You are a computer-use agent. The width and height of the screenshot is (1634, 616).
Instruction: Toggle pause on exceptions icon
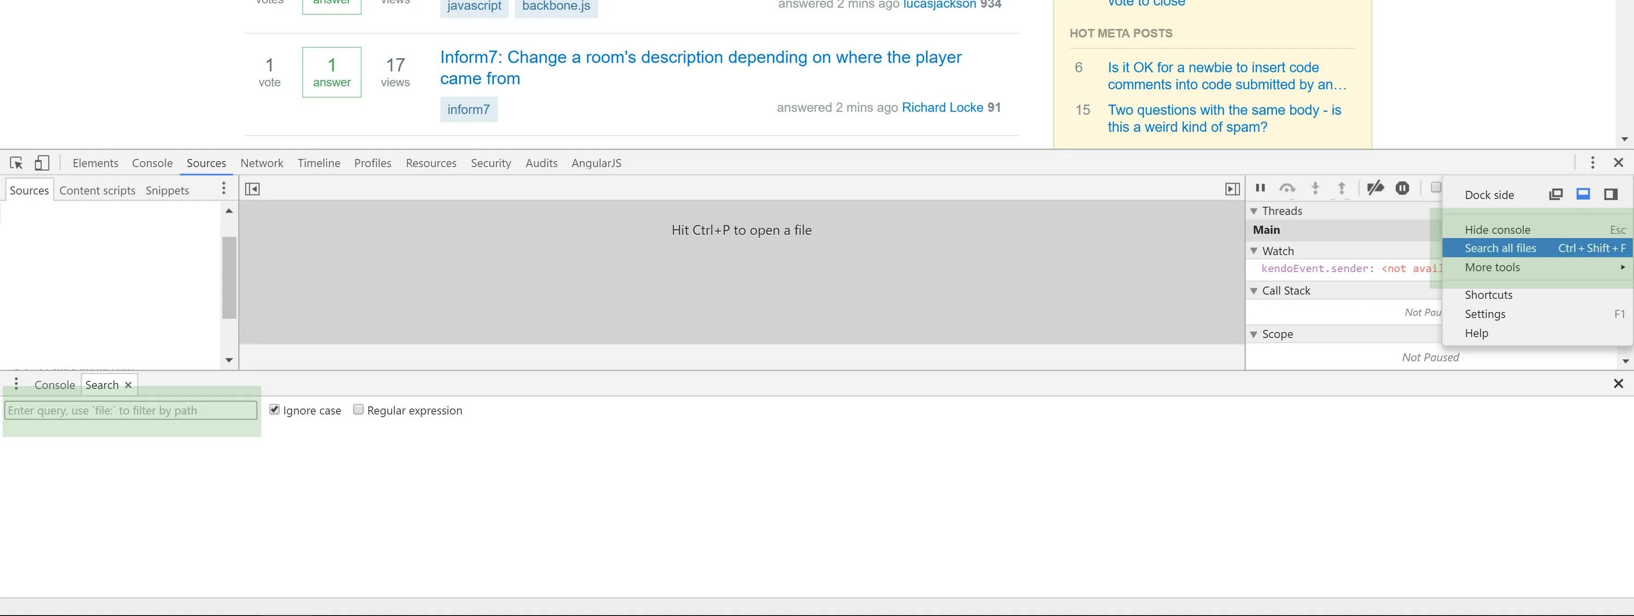point(1403,188)
